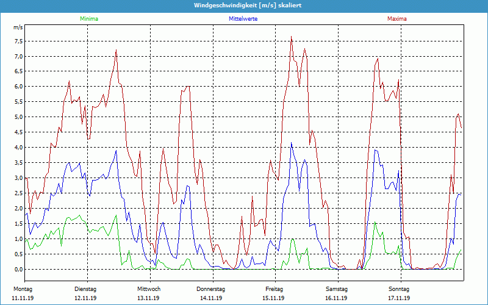
Task: Click the '11.11.19' date label
Action: coord(23,298)
